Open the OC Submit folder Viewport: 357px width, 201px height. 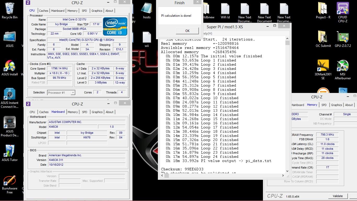click(x=323, y=39)
